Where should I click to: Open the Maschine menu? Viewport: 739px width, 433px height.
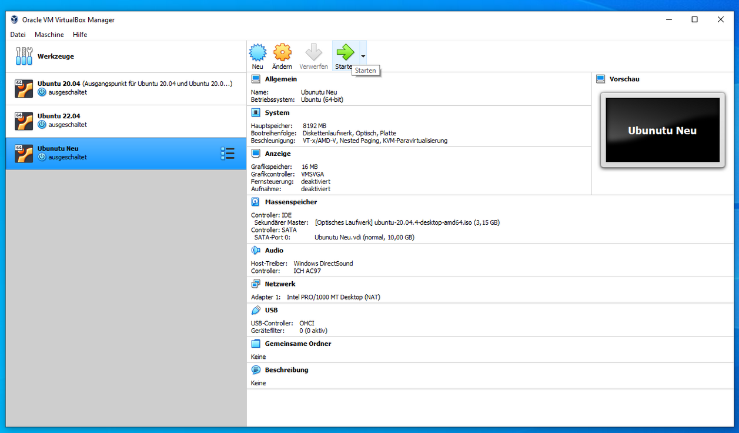tap(49, 35)
